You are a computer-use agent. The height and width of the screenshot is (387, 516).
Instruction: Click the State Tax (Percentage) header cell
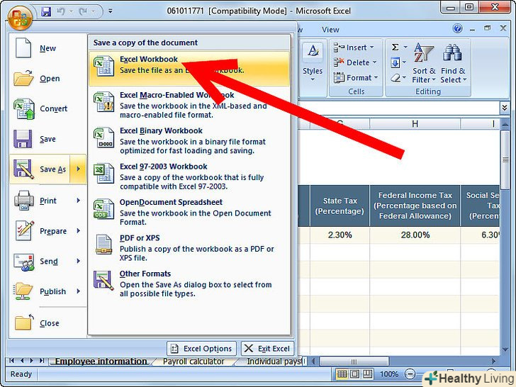[x=340, y=206]
